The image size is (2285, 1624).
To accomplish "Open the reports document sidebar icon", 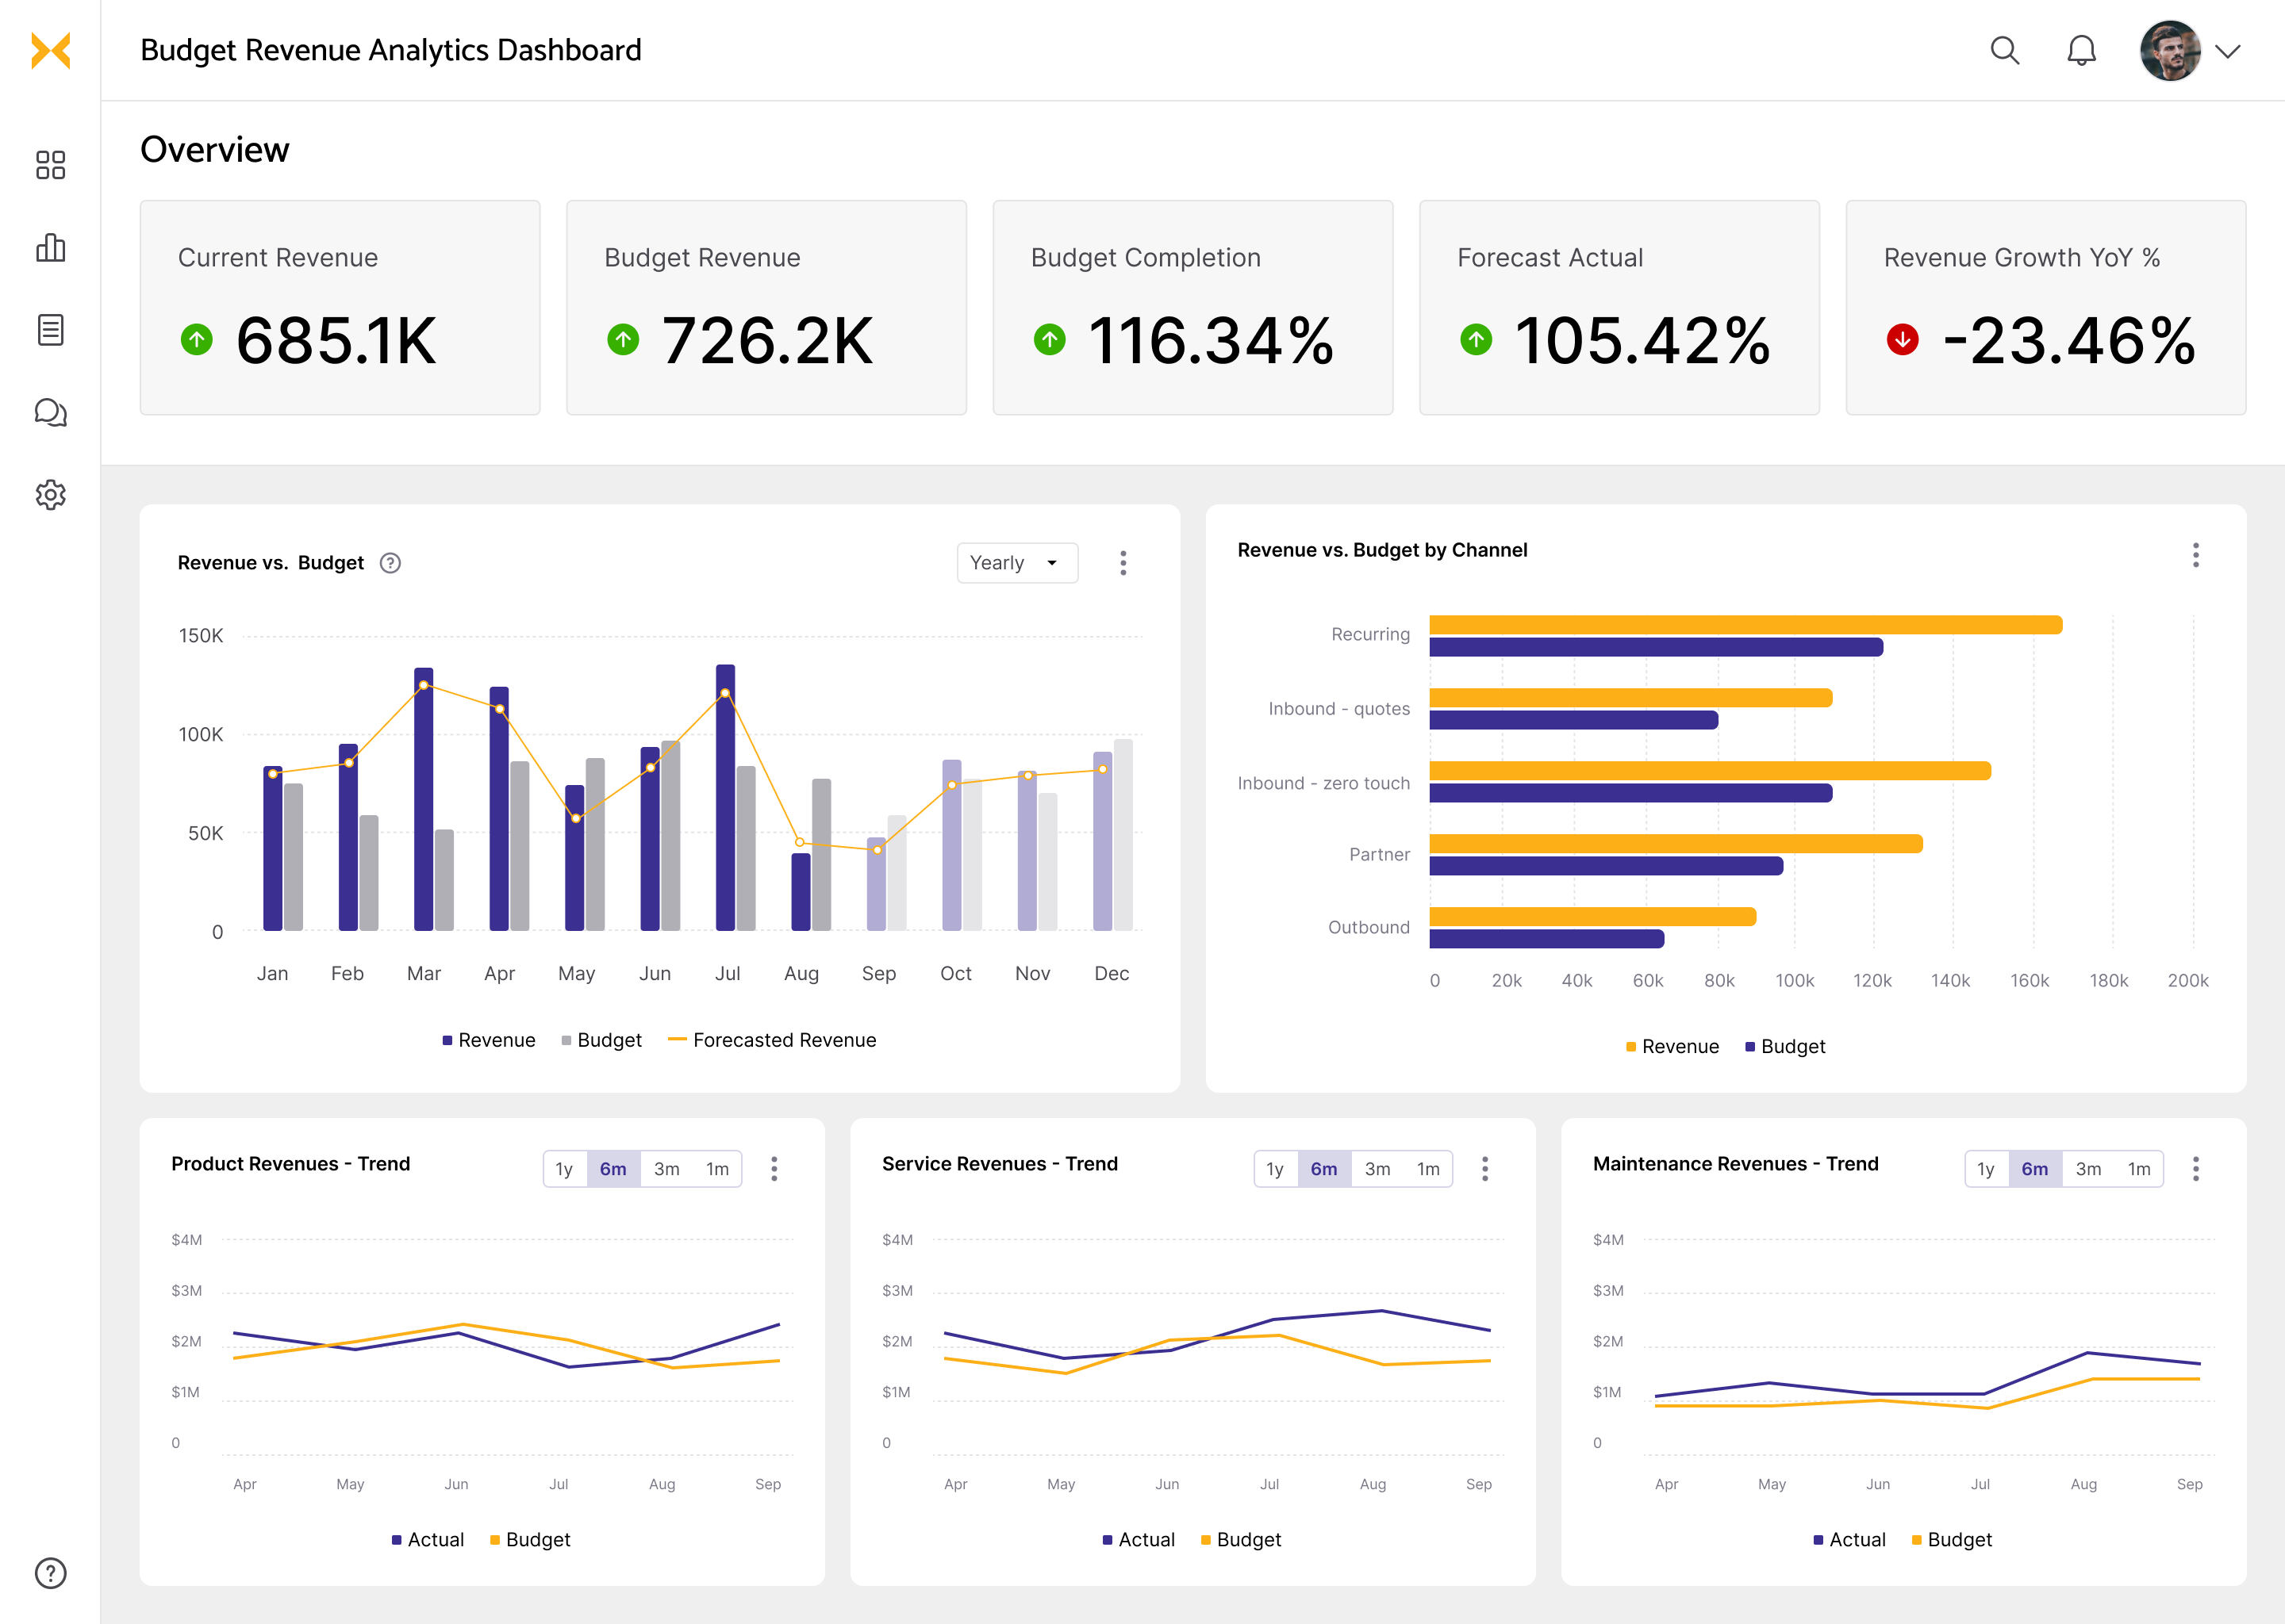I will coord(50,330).
